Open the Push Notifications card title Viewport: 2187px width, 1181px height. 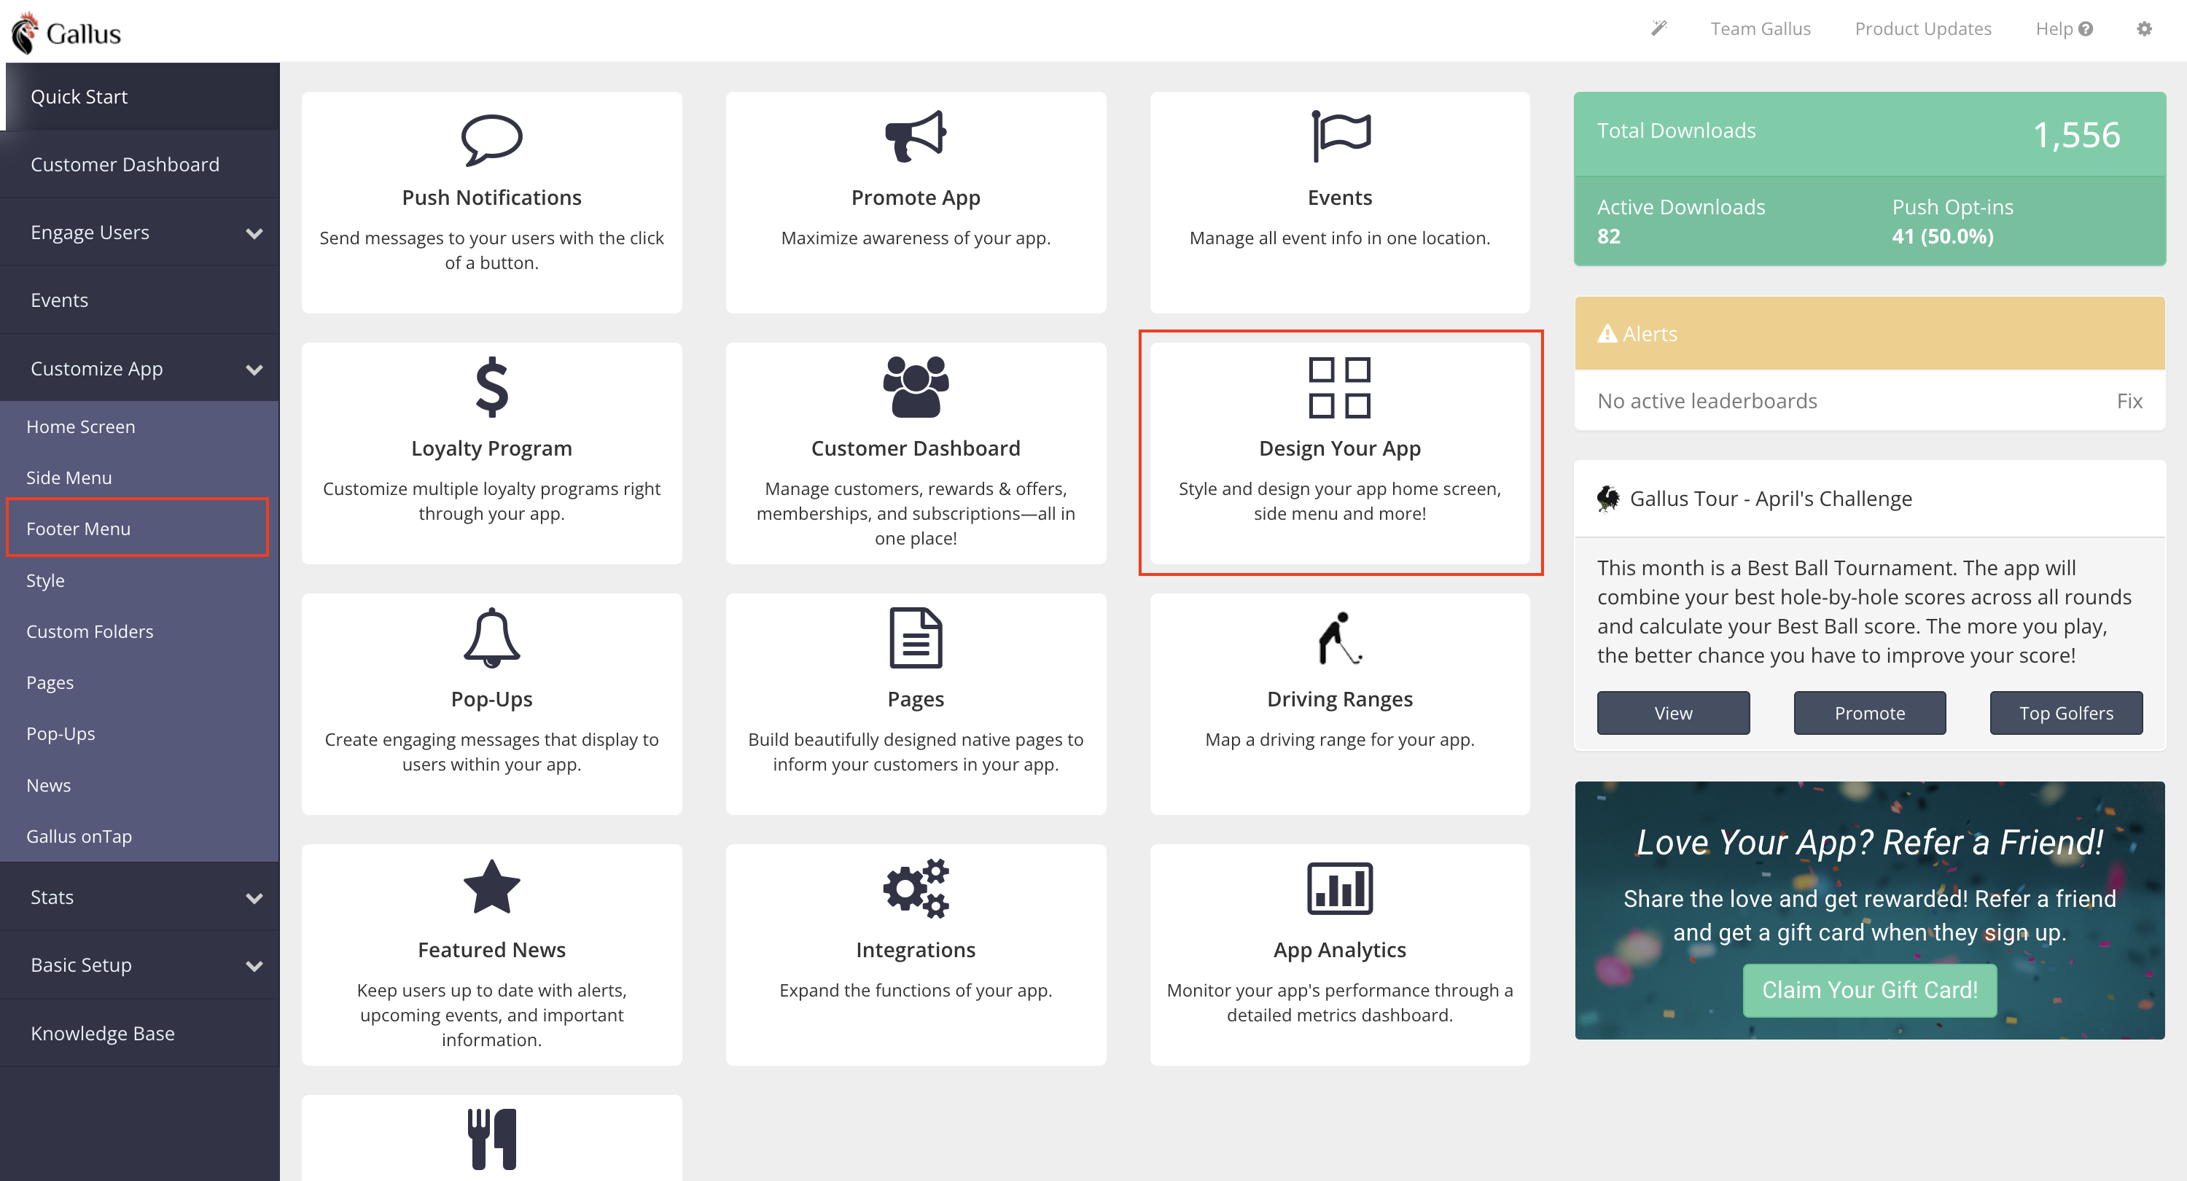491,198
